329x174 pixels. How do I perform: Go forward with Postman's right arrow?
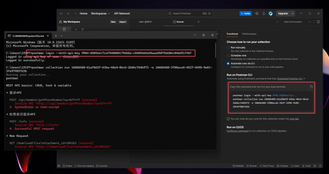[75, 13]
